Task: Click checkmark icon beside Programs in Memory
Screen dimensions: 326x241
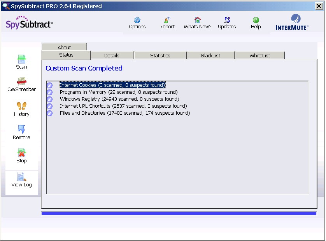Action: pos(50,92)
